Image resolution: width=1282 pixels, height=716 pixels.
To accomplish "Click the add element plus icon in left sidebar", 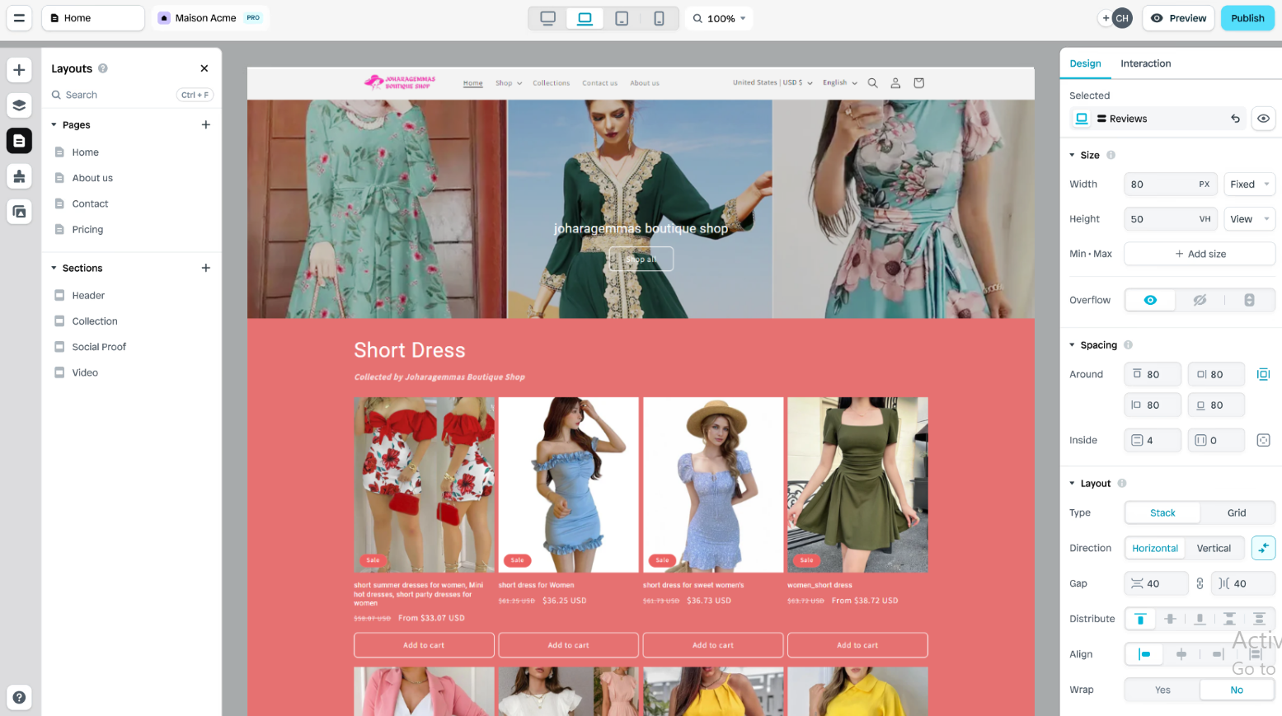I will 19,70.
